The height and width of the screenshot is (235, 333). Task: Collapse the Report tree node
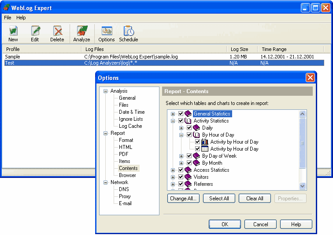coord(105,133)
